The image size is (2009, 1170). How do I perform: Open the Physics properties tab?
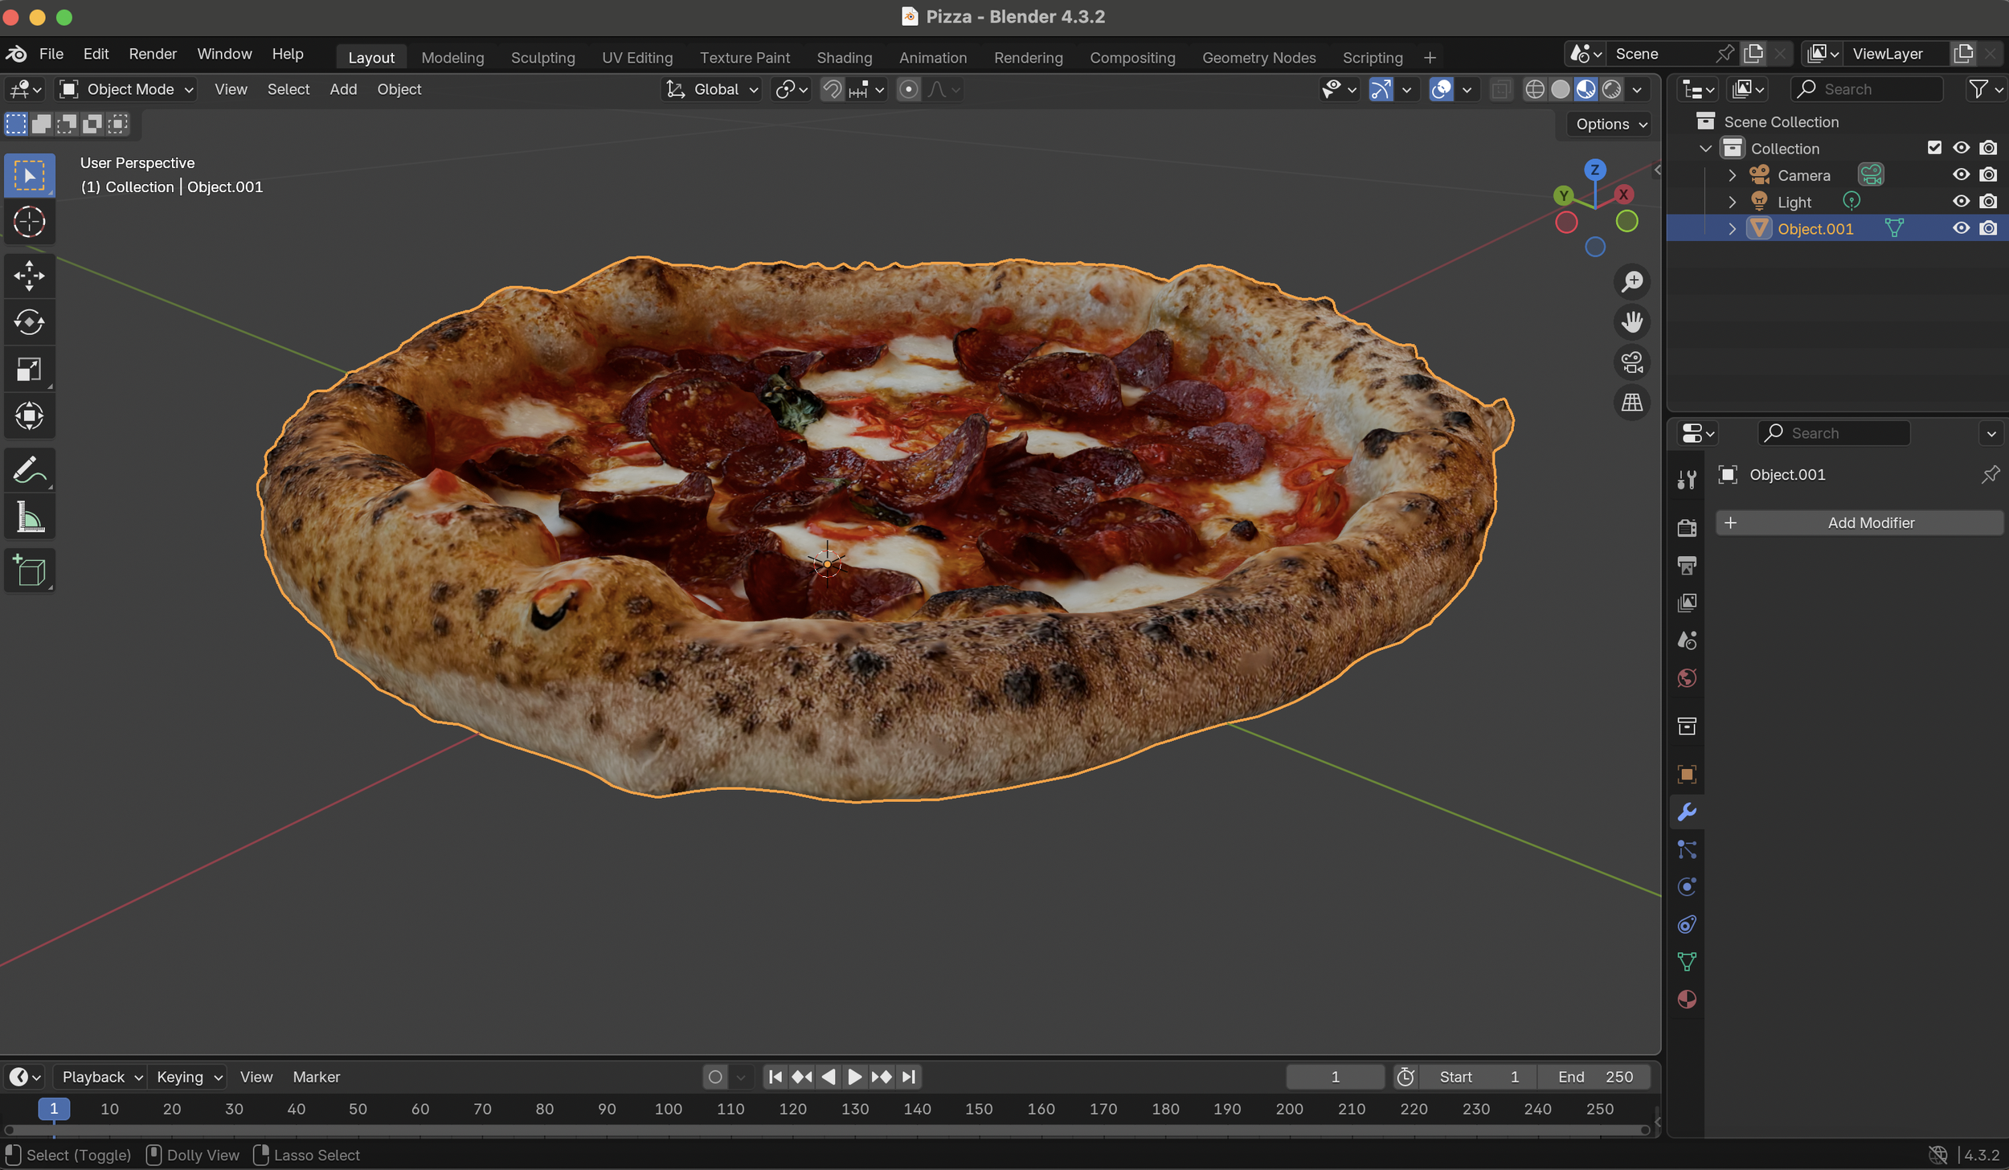1687,886
